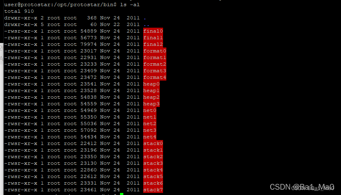Select the format4 file name

(155, 77)
